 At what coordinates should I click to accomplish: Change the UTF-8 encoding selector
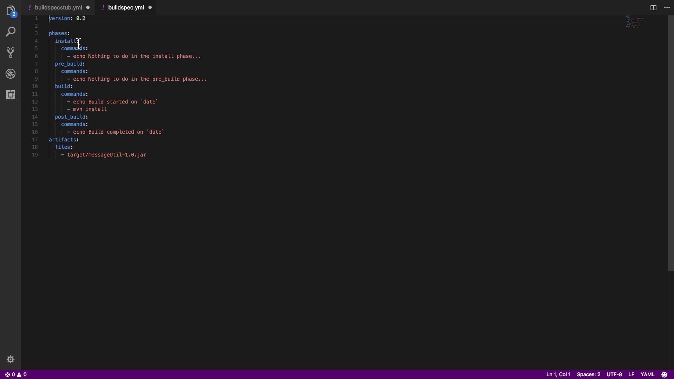point(614,374)
